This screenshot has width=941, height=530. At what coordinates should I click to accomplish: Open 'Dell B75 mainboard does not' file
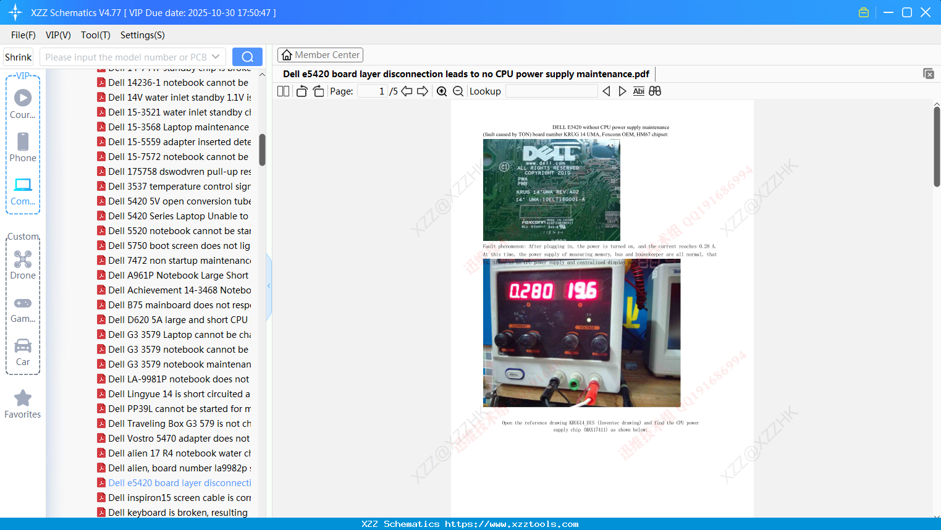(x=174, y=305)
